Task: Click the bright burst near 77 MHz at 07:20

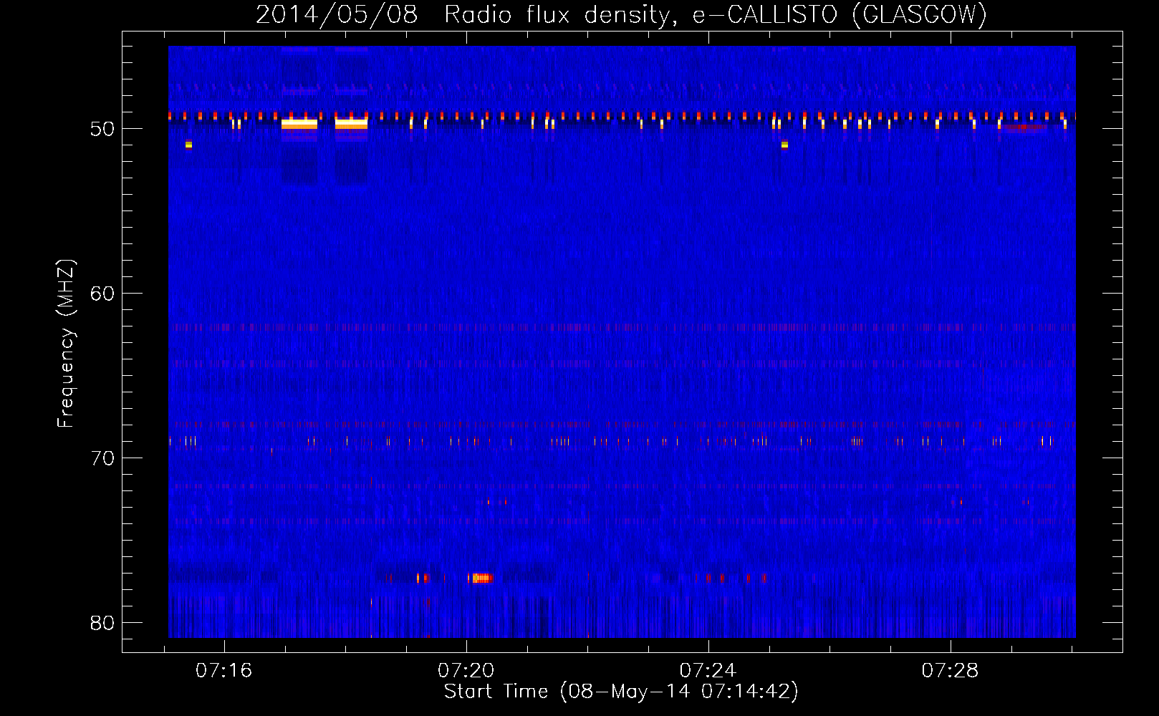Action: (481, 578)
